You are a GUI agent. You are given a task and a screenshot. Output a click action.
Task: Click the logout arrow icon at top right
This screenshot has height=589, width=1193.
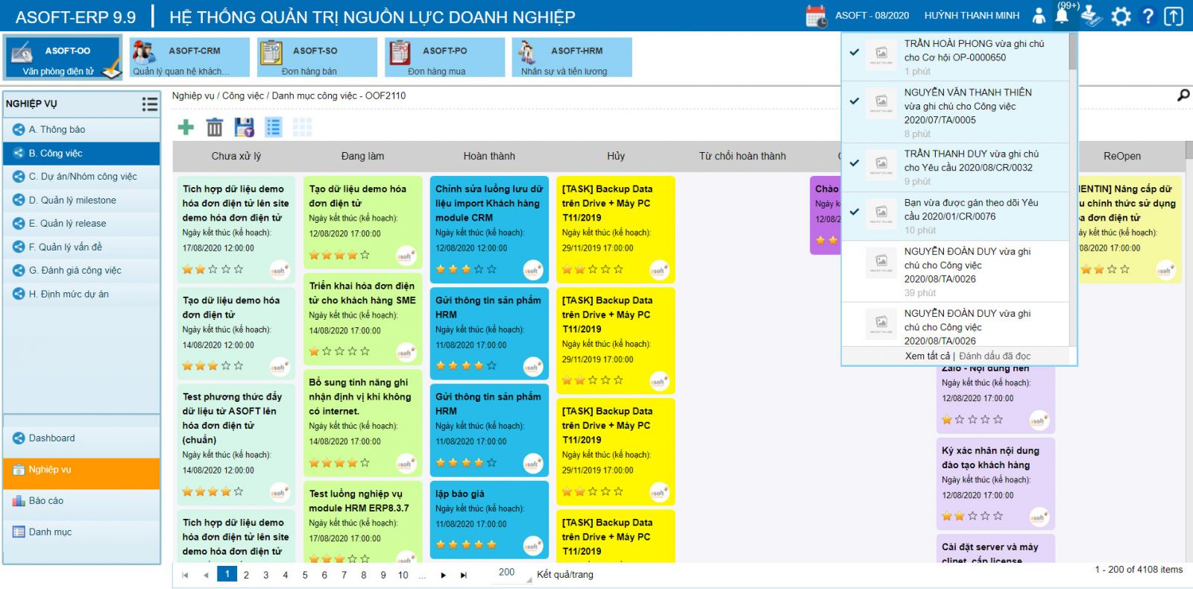point(1174,16)
